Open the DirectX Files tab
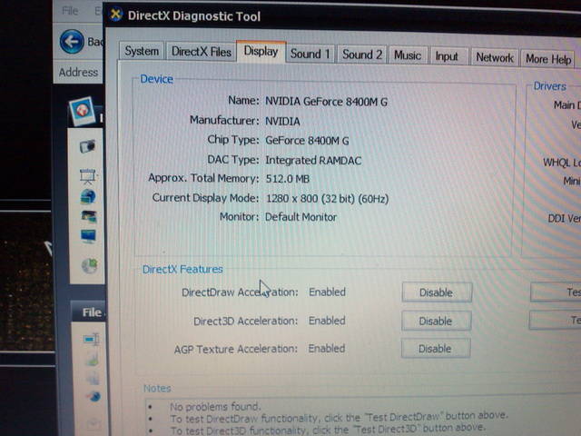 (201, 52)
